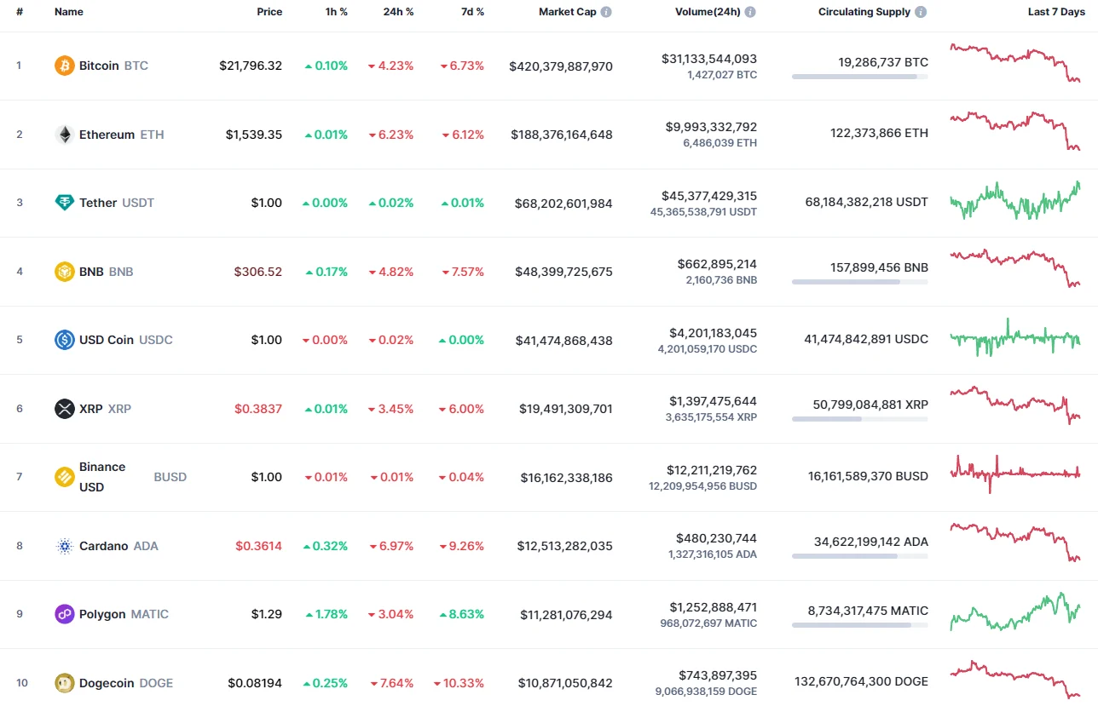Click the Cardano logo icon
Screen dimensions: 1098x712
coord(64,545)
